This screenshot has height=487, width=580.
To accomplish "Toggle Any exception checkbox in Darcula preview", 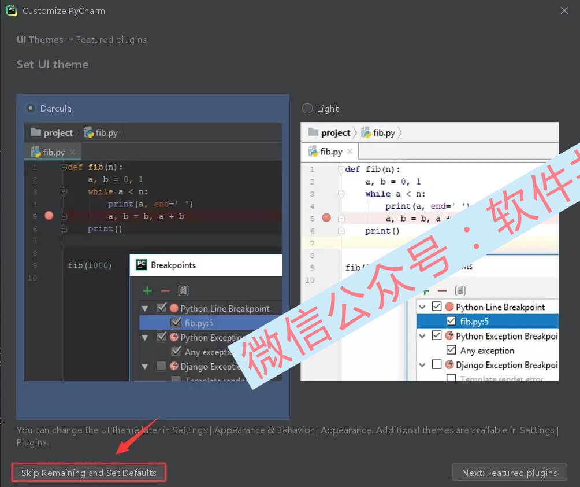I will tap(176, 351).
